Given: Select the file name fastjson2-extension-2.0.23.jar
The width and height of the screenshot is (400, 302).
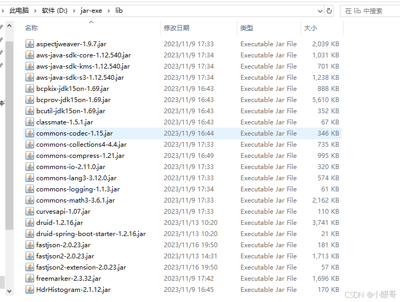Looking at the screenshot, I should pos(81,267).
